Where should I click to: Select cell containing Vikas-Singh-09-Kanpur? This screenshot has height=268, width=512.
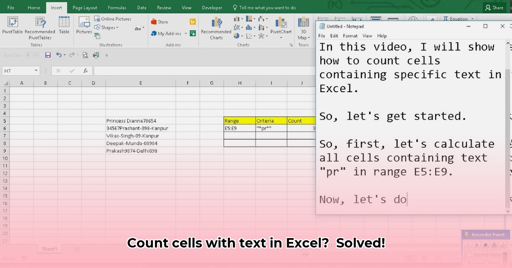[x=140, y=136]
